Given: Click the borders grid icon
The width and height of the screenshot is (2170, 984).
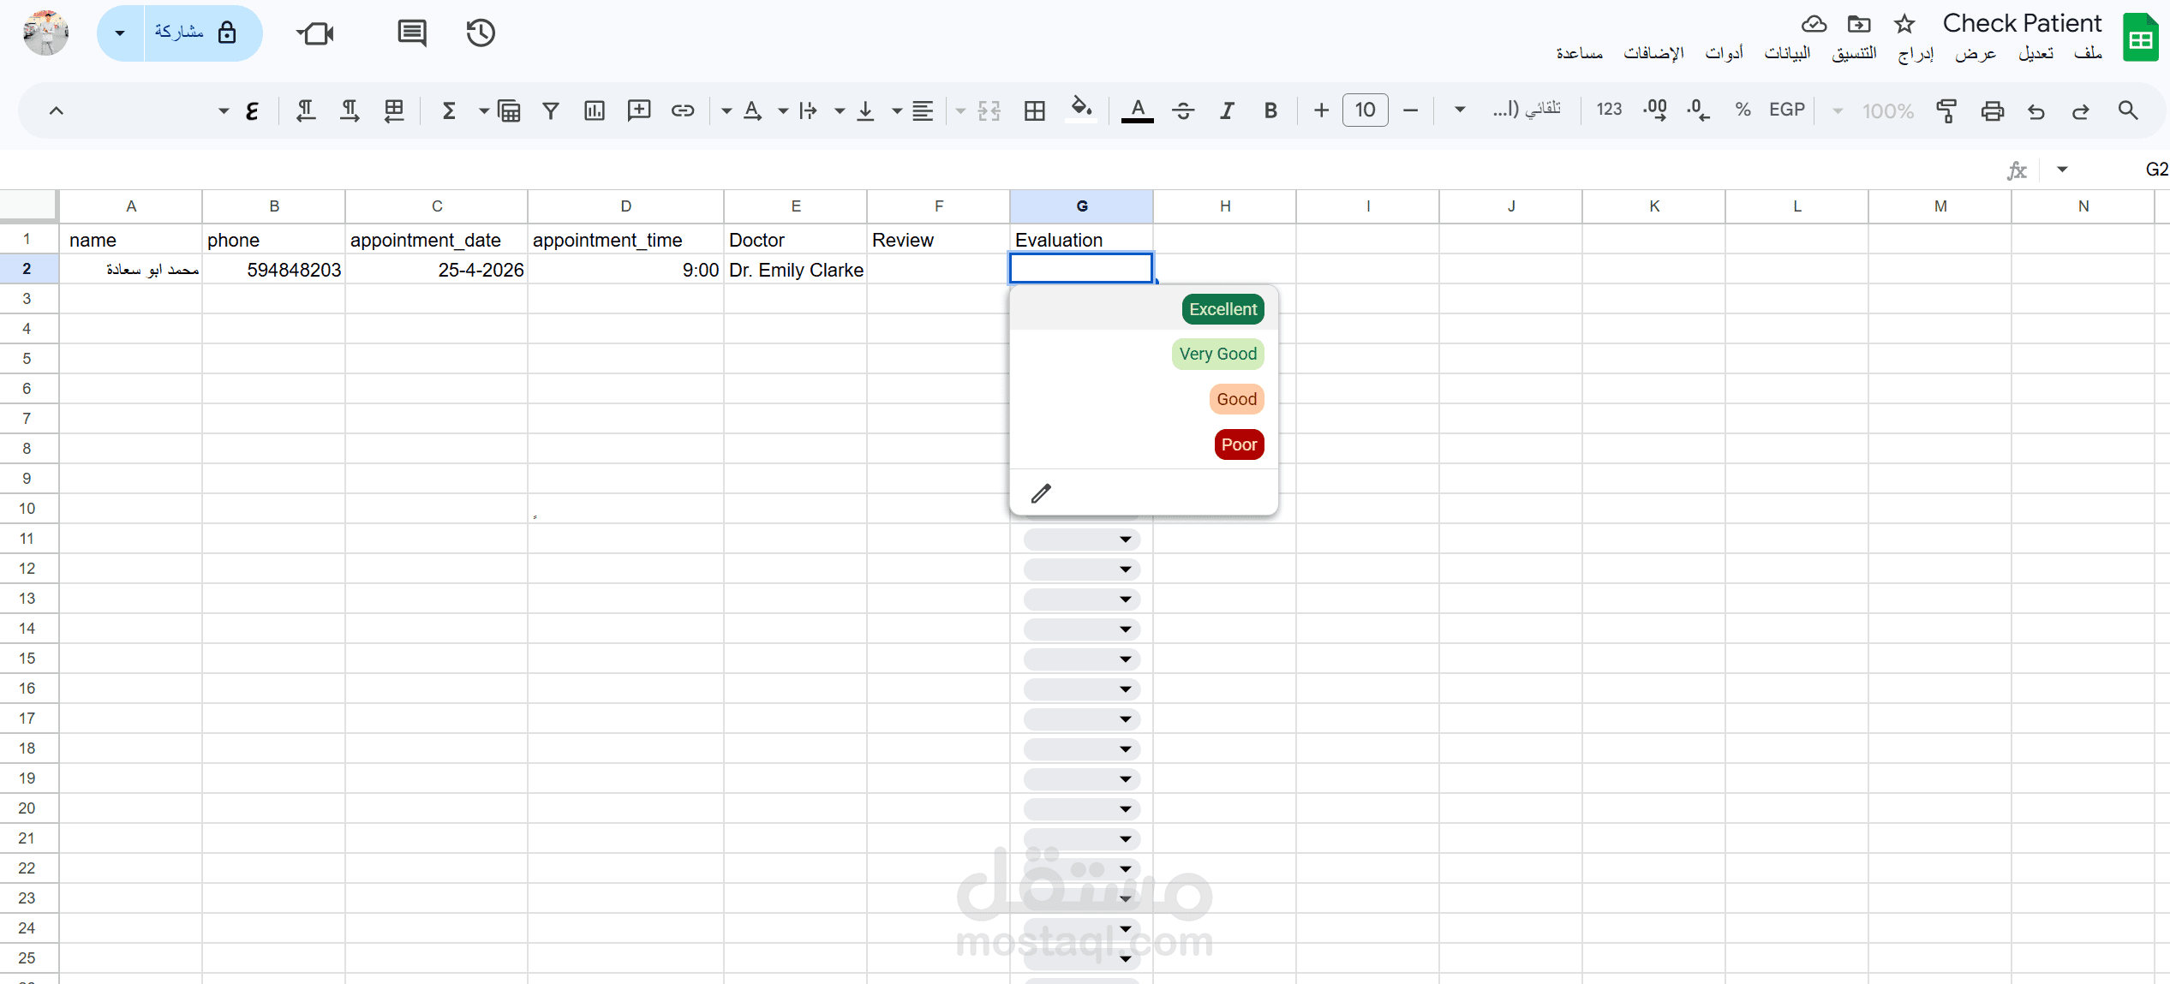Looking at the screenshot, I should 1034,110.
